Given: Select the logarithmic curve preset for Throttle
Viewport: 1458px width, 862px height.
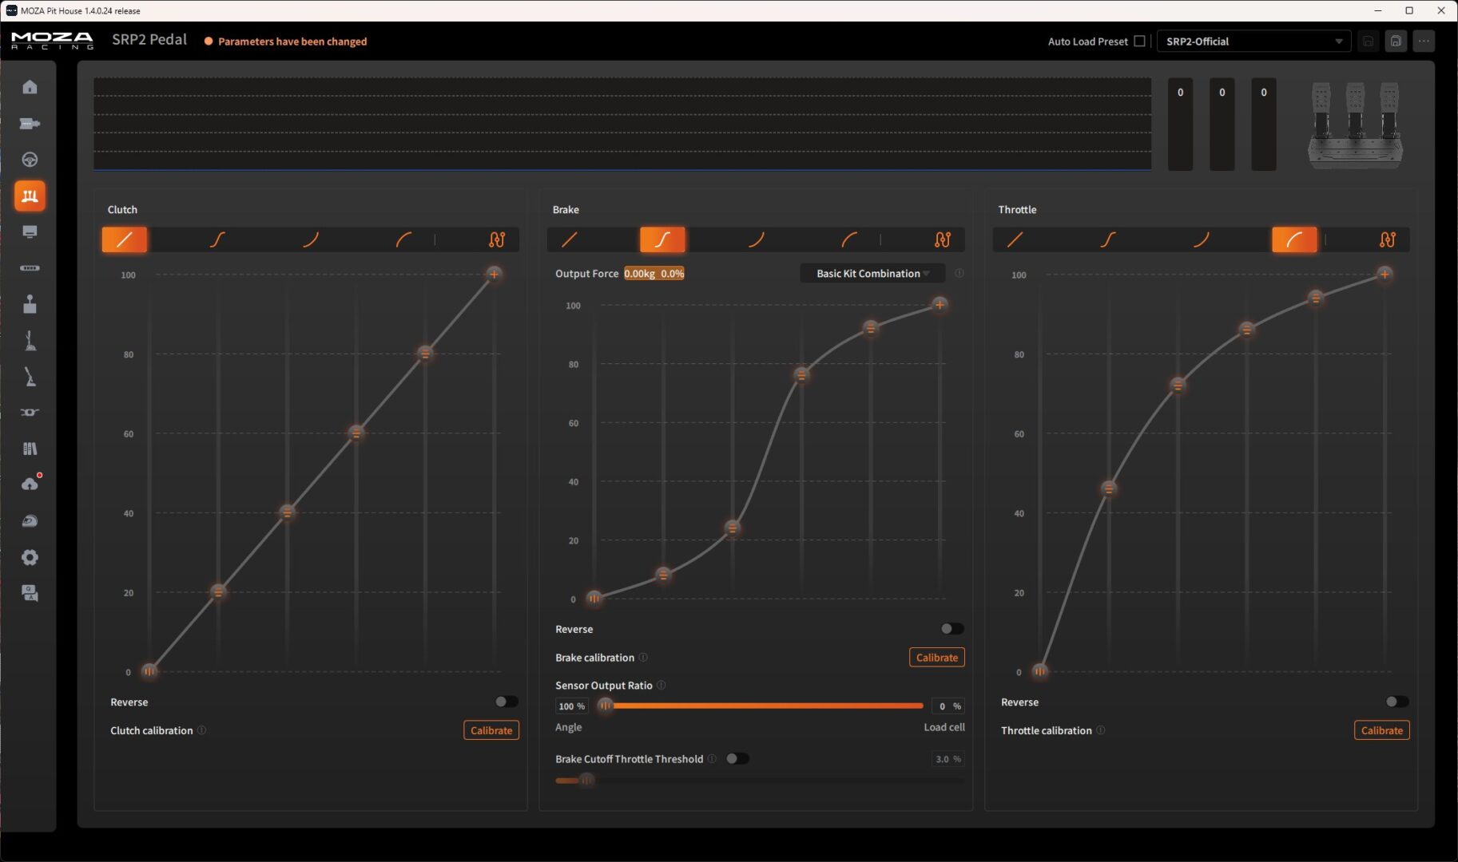Looking at the screenshot, I should (1294, 239).
